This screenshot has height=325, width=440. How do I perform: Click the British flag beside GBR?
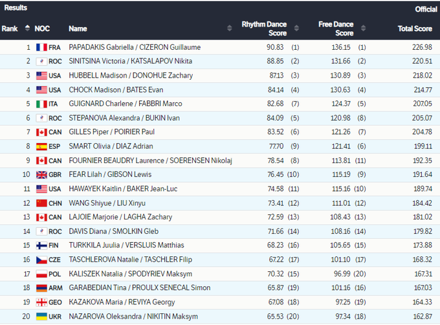[42, 175]
